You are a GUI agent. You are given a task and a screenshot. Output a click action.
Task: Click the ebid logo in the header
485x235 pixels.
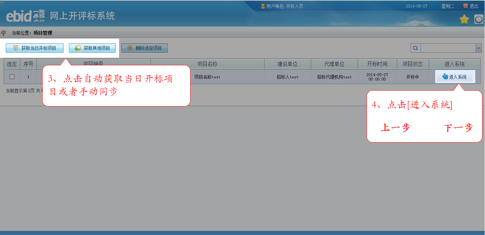[x=25, y=16]
